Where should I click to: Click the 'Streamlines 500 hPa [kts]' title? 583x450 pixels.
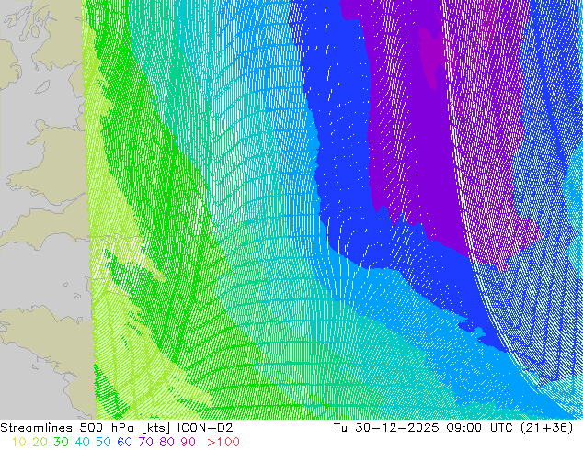(86, 428)
